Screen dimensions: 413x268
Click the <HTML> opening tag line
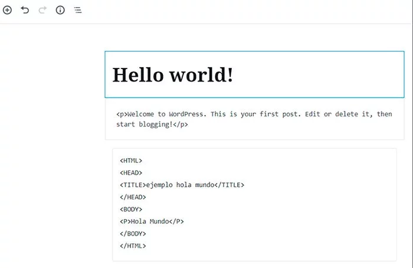point(131,161)
